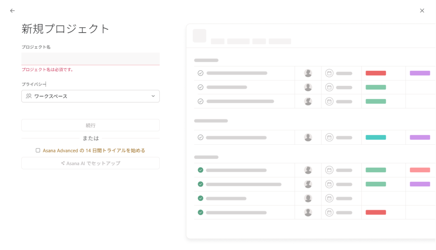
Task: Click the sparkle icon beside Asana AI
Action: coord(63,163)
